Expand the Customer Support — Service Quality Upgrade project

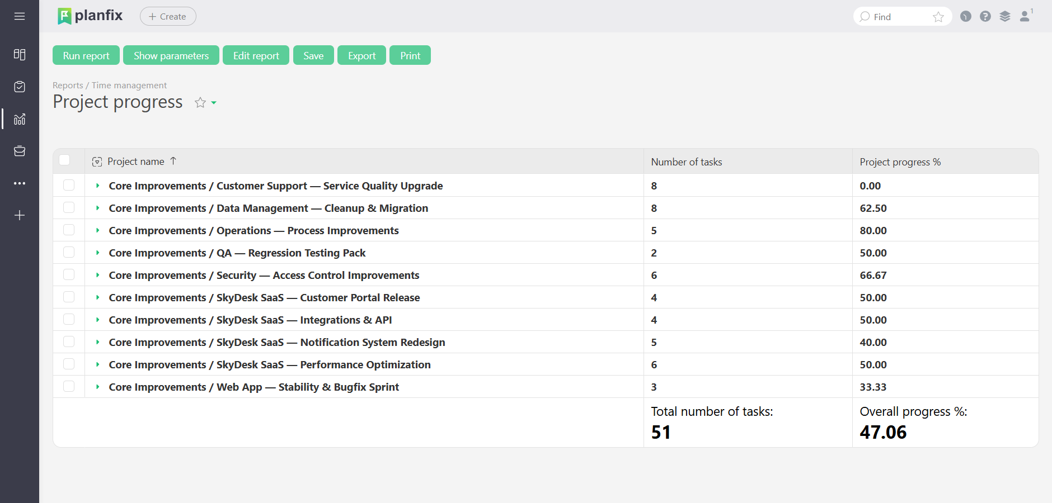(x=97, y=186)
